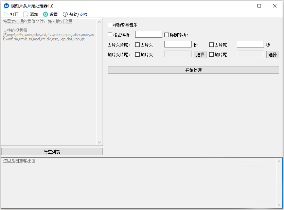Maximize the application window

[259, 6]
